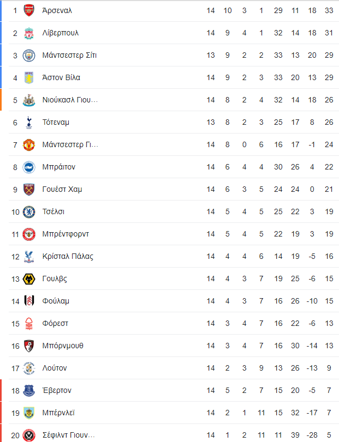Click the Newcastle United crest icon
Viewport: 339px width, 442px height.
29,100
